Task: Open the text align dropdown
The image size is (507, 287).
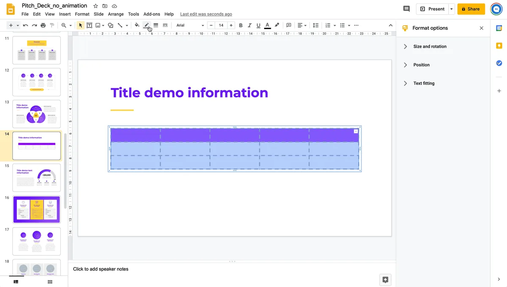Action: coord(302,25)
